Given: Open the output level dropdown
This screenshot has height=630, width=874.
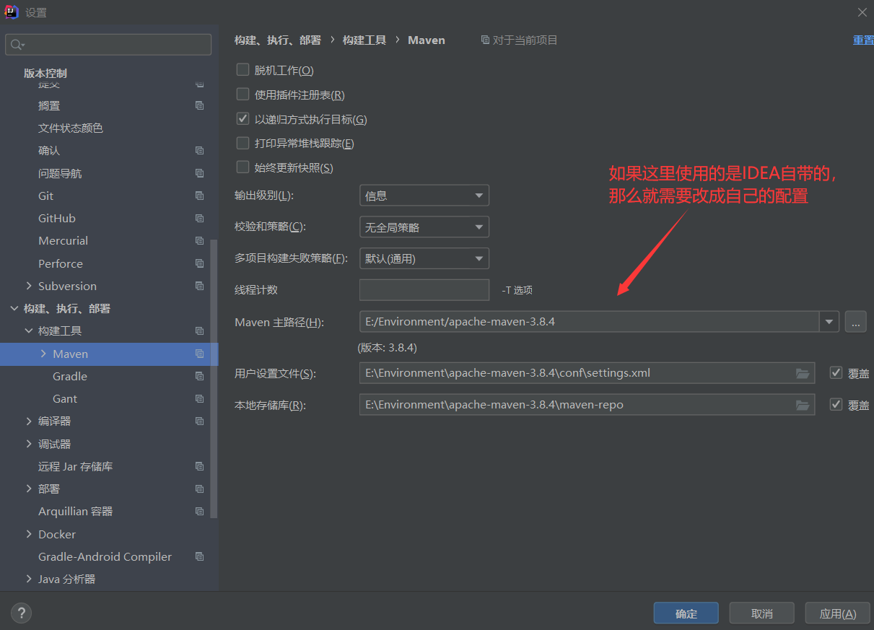Looking at the screenshot, I should [424, 196].
